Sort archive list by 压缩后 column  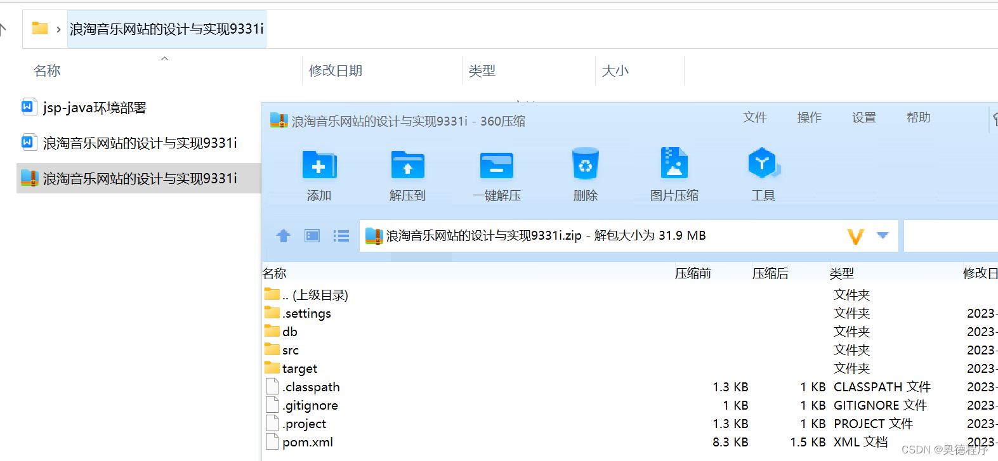(770, 273)
